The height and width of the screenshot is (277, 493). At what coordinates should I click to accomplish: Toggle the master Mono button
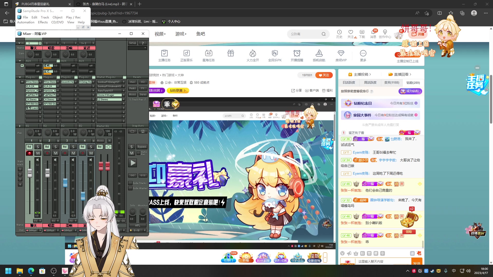click(x=100, y=141)
